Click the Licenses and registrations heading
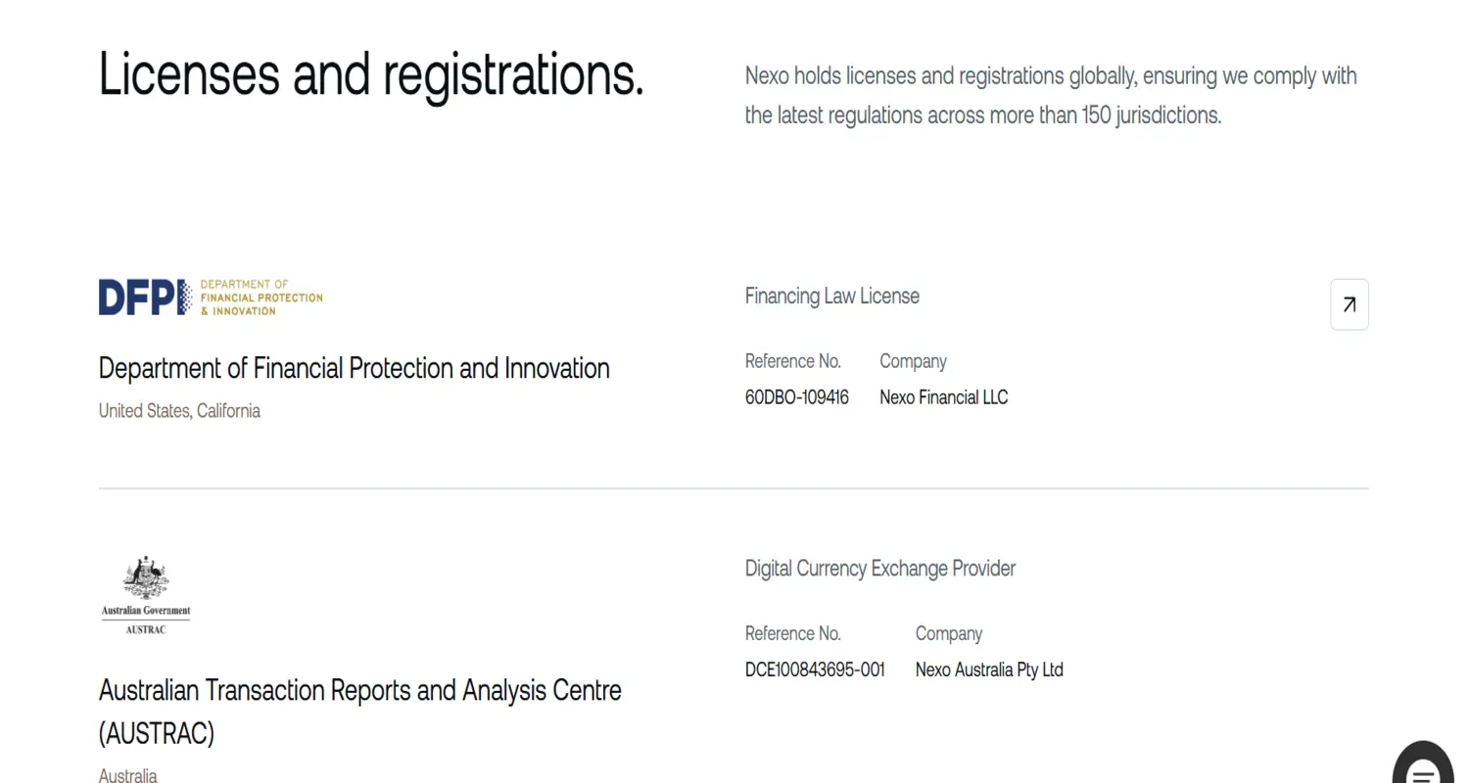 [371, 74]
